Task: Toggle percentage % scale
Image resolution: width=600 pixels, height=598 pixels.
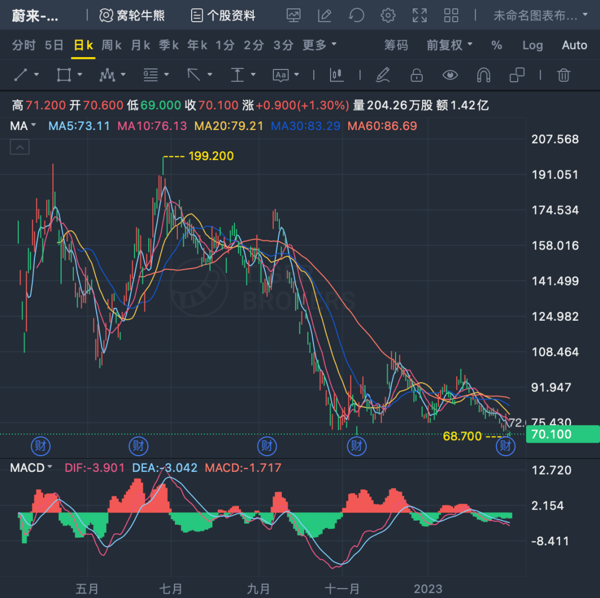Action: tap(497, 45)
